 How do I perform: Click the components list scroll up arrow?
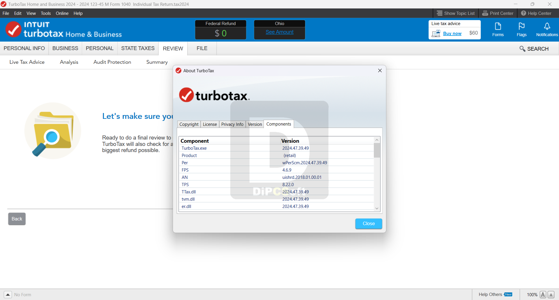pos(377,140)
